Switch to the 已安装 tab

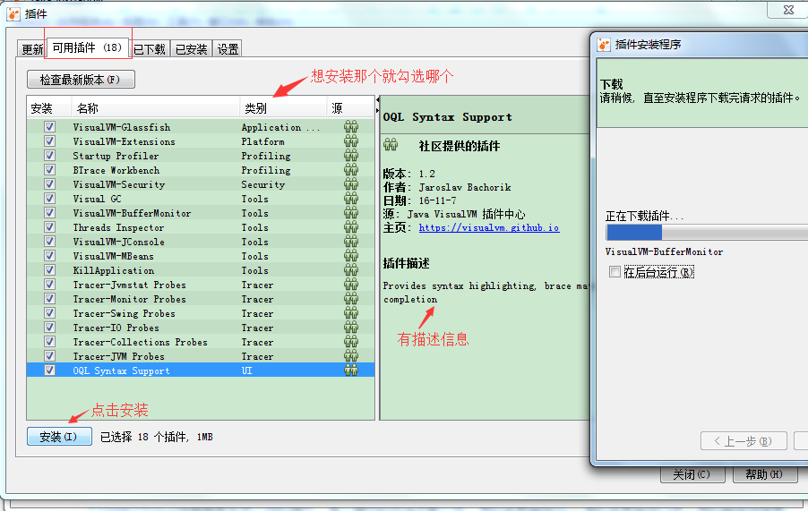[191, 49]
